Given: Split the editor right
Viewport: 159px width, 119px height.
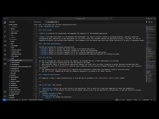Looking at the screenshot, I should point(152,22).
